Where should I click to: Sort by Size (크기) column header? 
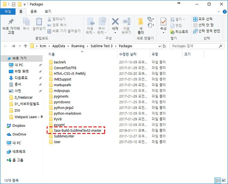pyautogui.click(x=187, y=54)
